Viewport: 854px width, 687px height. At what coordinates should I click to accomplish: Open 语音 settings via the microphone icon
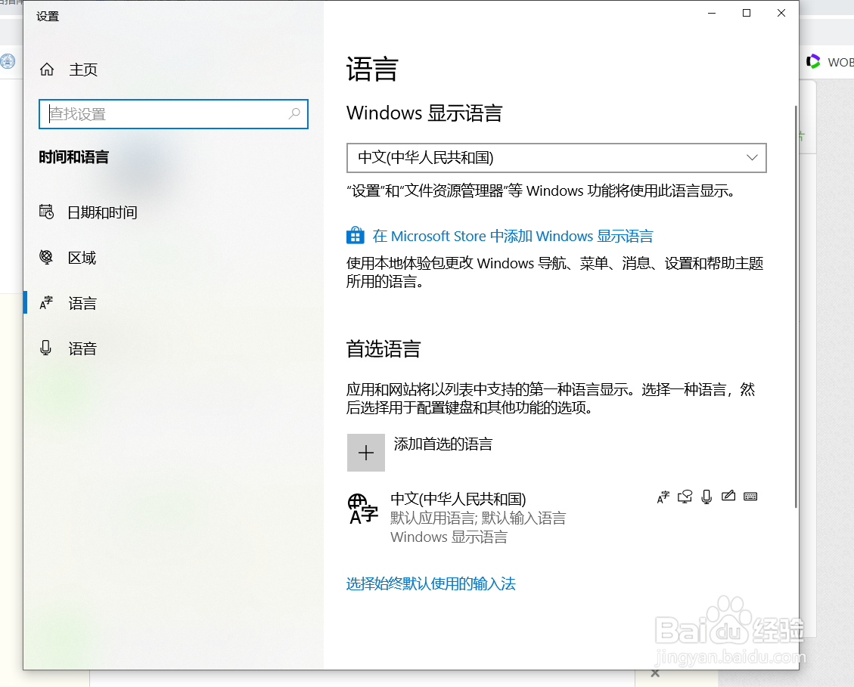click(x=45, y=348)
